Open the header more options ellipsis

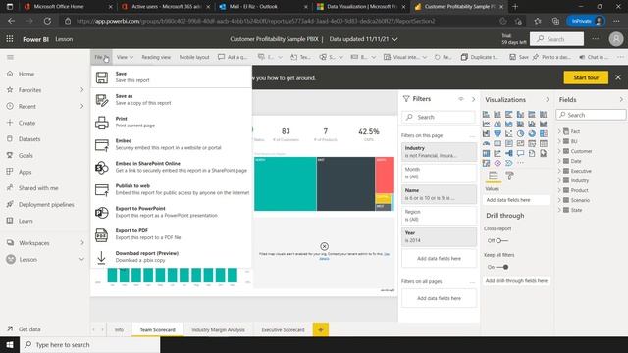596,39
